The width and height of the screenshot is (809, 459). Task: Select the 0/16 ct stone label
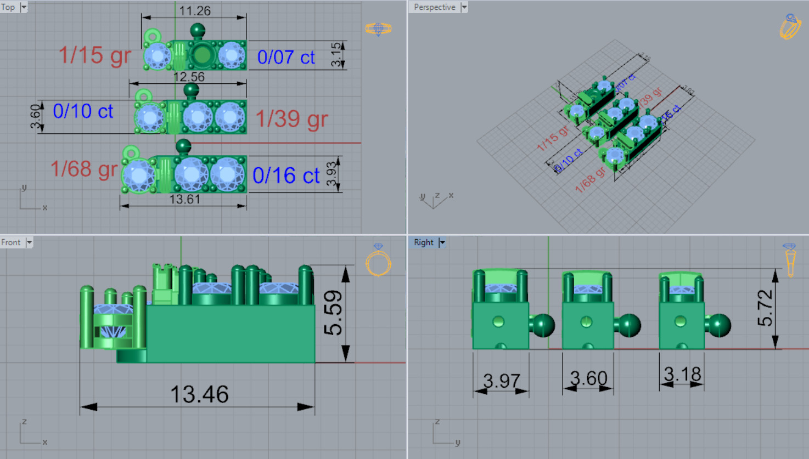(x=286, y=175)
